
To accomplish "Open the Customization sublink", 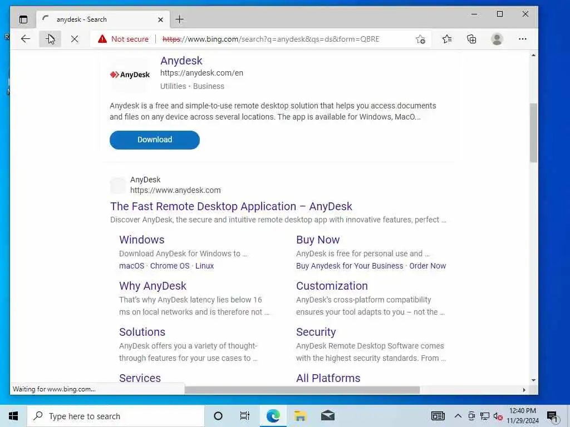I will 332,286.
